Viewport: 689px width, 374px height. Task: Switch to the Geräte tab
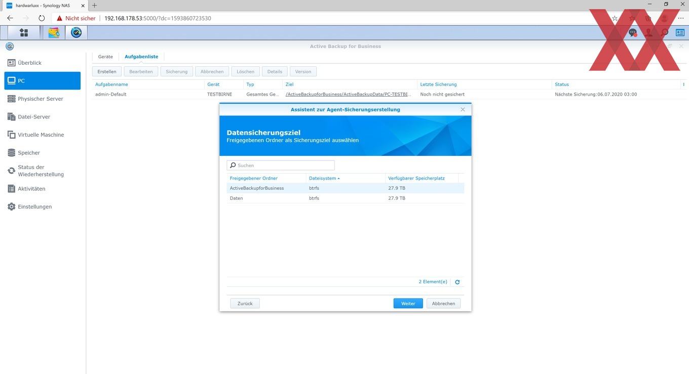pyautogui.click(x=105, y=57)
